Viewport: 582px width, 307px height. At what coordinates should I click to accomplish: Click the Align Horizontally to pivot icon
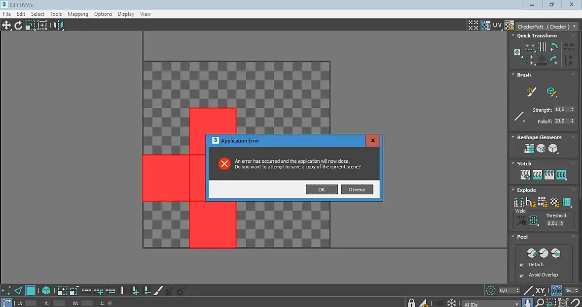point(530,47)
